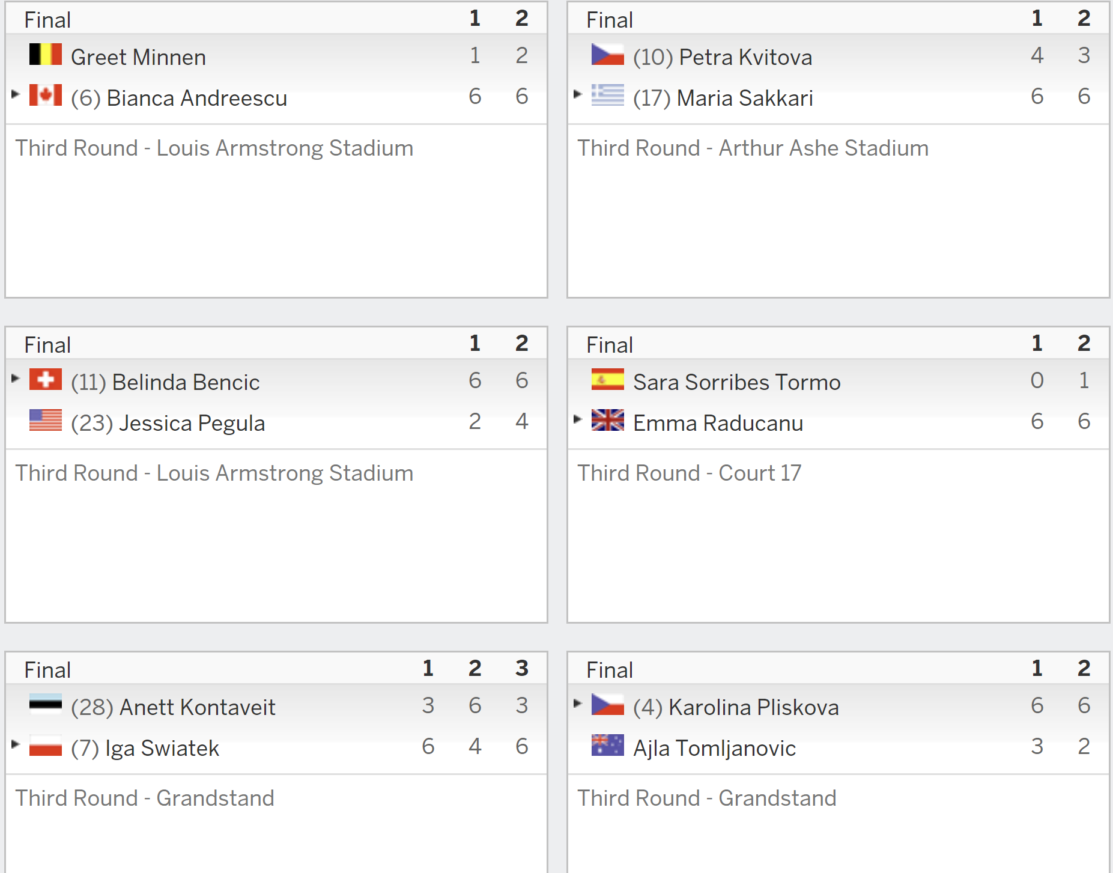
Task: Click the winner arrow next to Emma Raducanu
Action: [x=578, y=419]
